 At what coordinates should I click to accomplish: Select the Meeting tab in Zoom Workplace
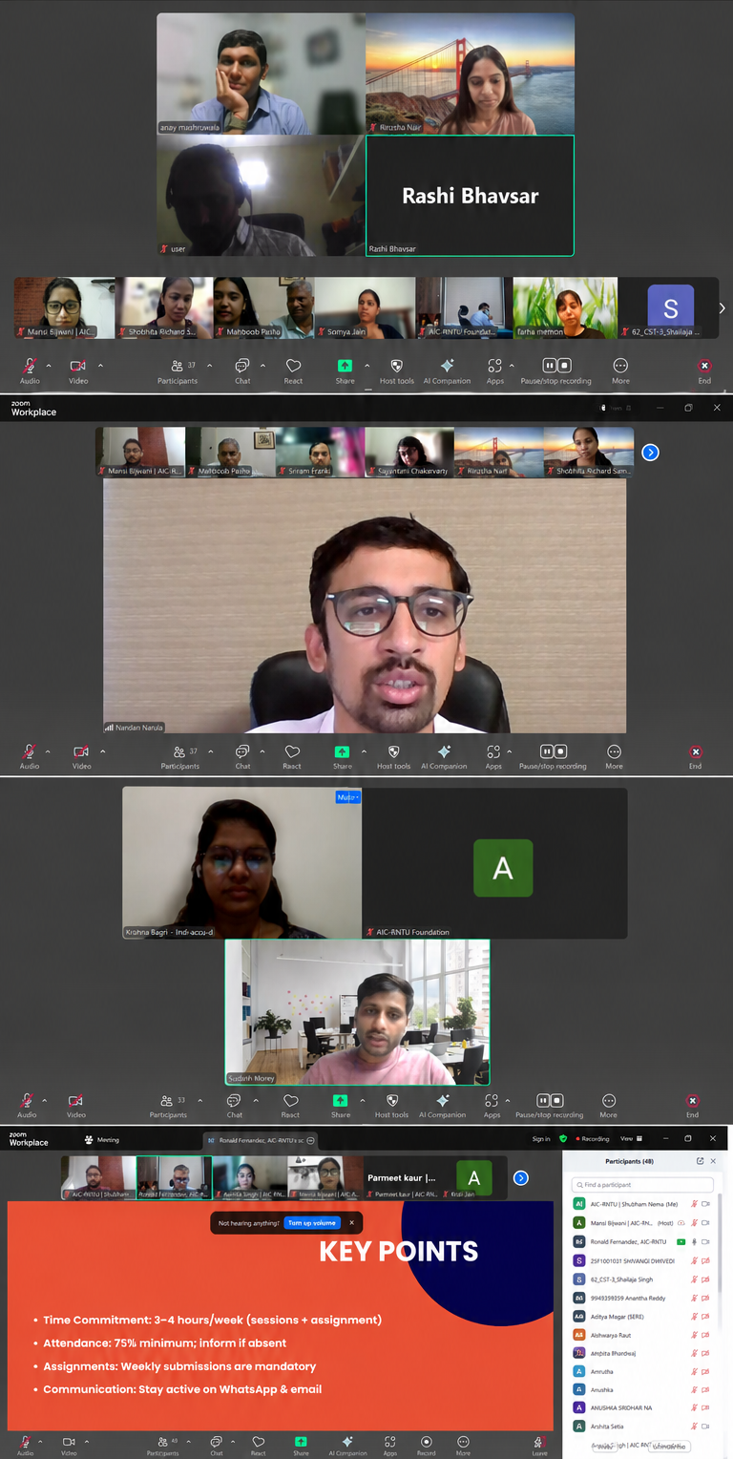(x=102, y=1139)
